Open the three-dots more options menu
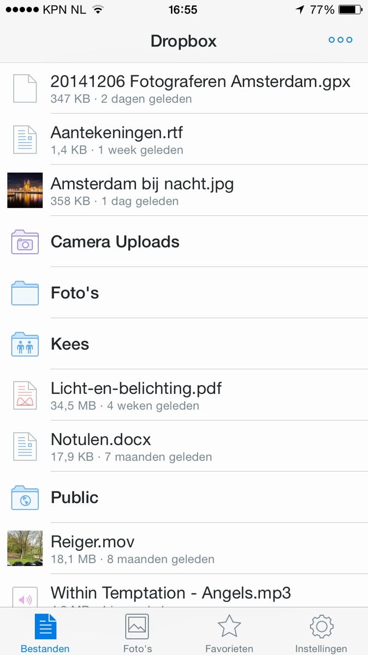This screenshot has height=655, width=368. pos(340,40)
